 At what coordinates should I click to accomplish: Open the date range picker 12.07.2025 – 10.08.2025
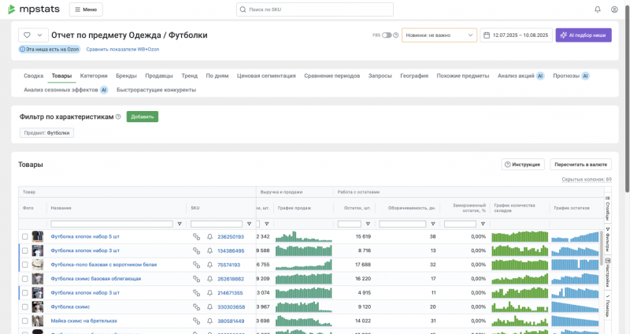click(516, 35)
